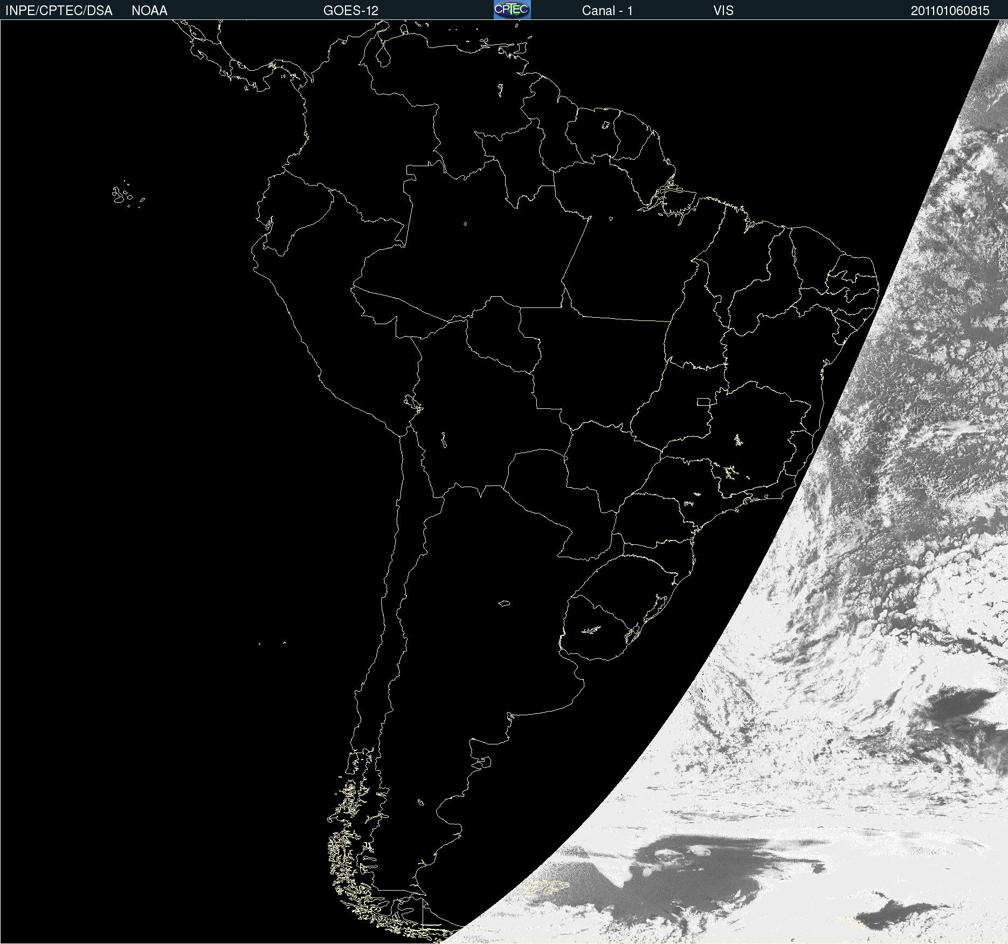The width and height of the screenshot is (1008, 944).
Task: Click the VIS channel label
Action: click(723, 11)
